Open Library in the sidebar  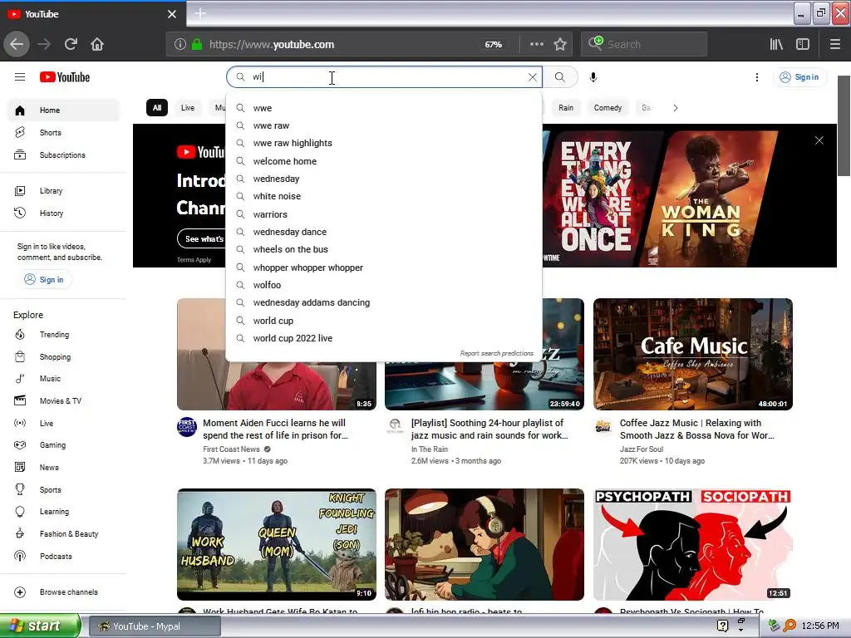[x=63, y=190]
